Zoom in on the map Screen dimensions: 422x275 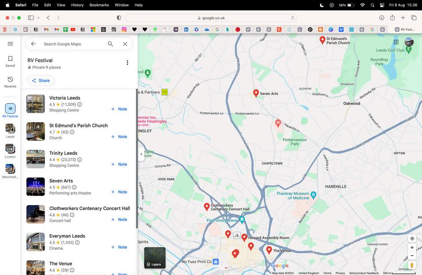412,248
